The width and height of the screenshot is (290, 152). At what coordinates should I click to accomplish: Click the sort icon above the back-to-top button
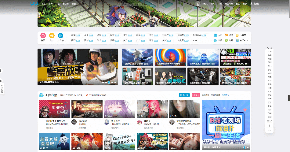pos(270,126)
